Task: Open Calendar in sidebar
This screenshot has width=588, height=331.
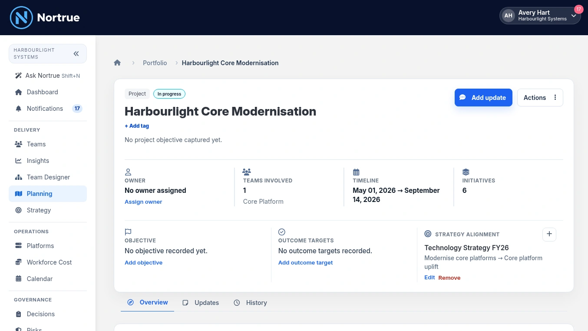Action: click(48, 279)
